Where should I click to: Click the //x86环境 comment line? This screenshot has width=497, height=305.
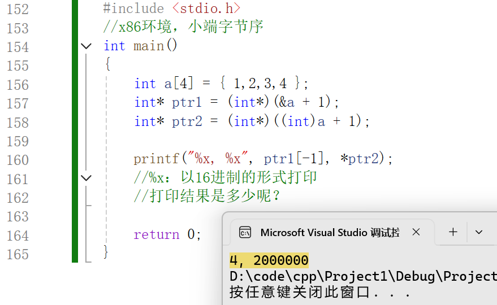click(x=183, y=27)
